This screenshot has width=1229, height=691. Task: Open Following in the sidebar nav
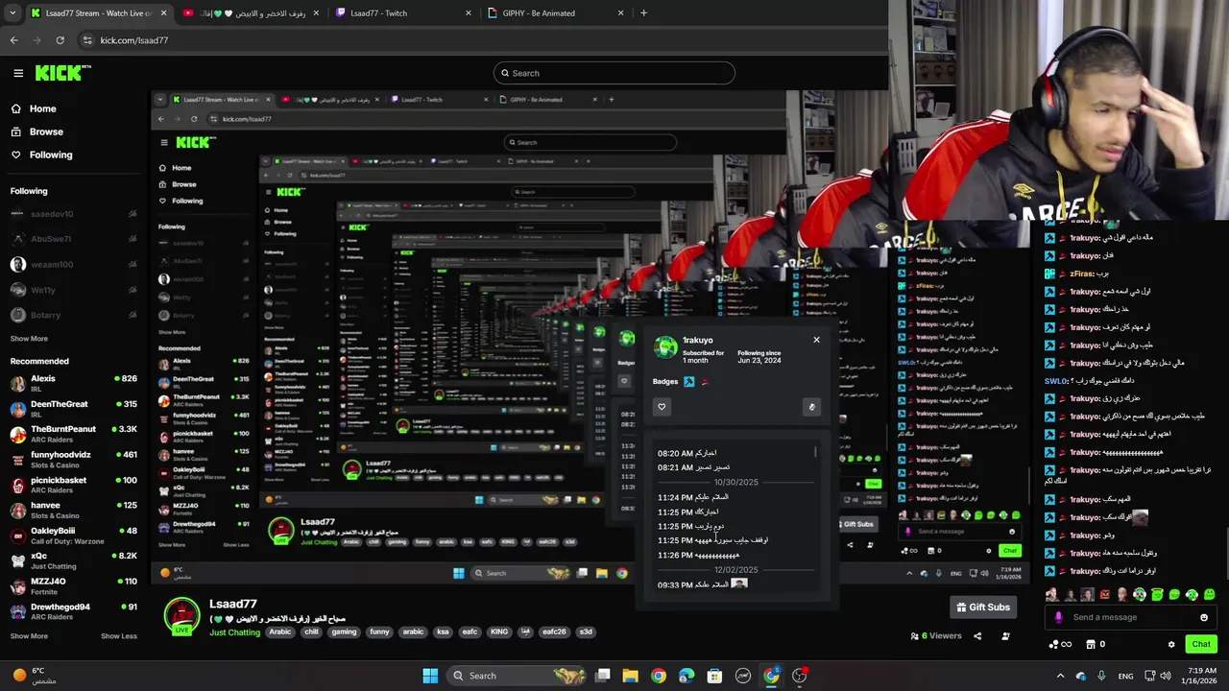[x=50, y=155]
